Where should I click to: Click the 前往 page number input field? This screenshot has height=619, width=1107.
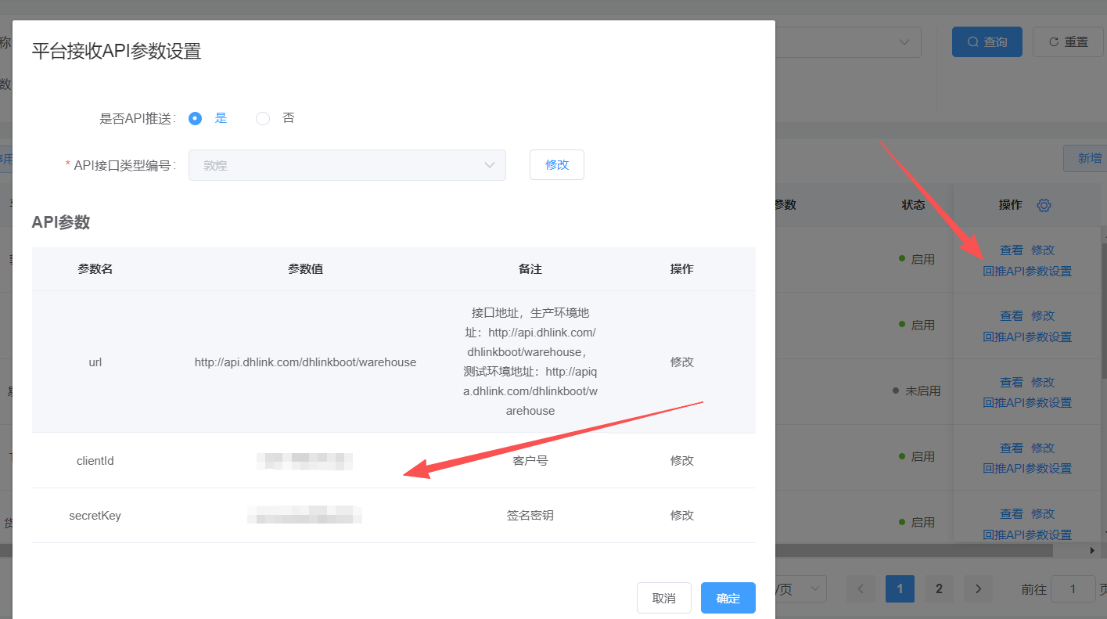(1073, 589)
